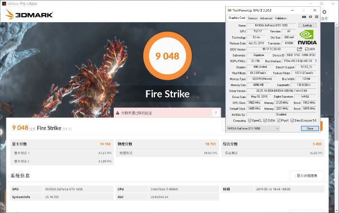Click the GPU-Z refresh icon

coord(310,18)
